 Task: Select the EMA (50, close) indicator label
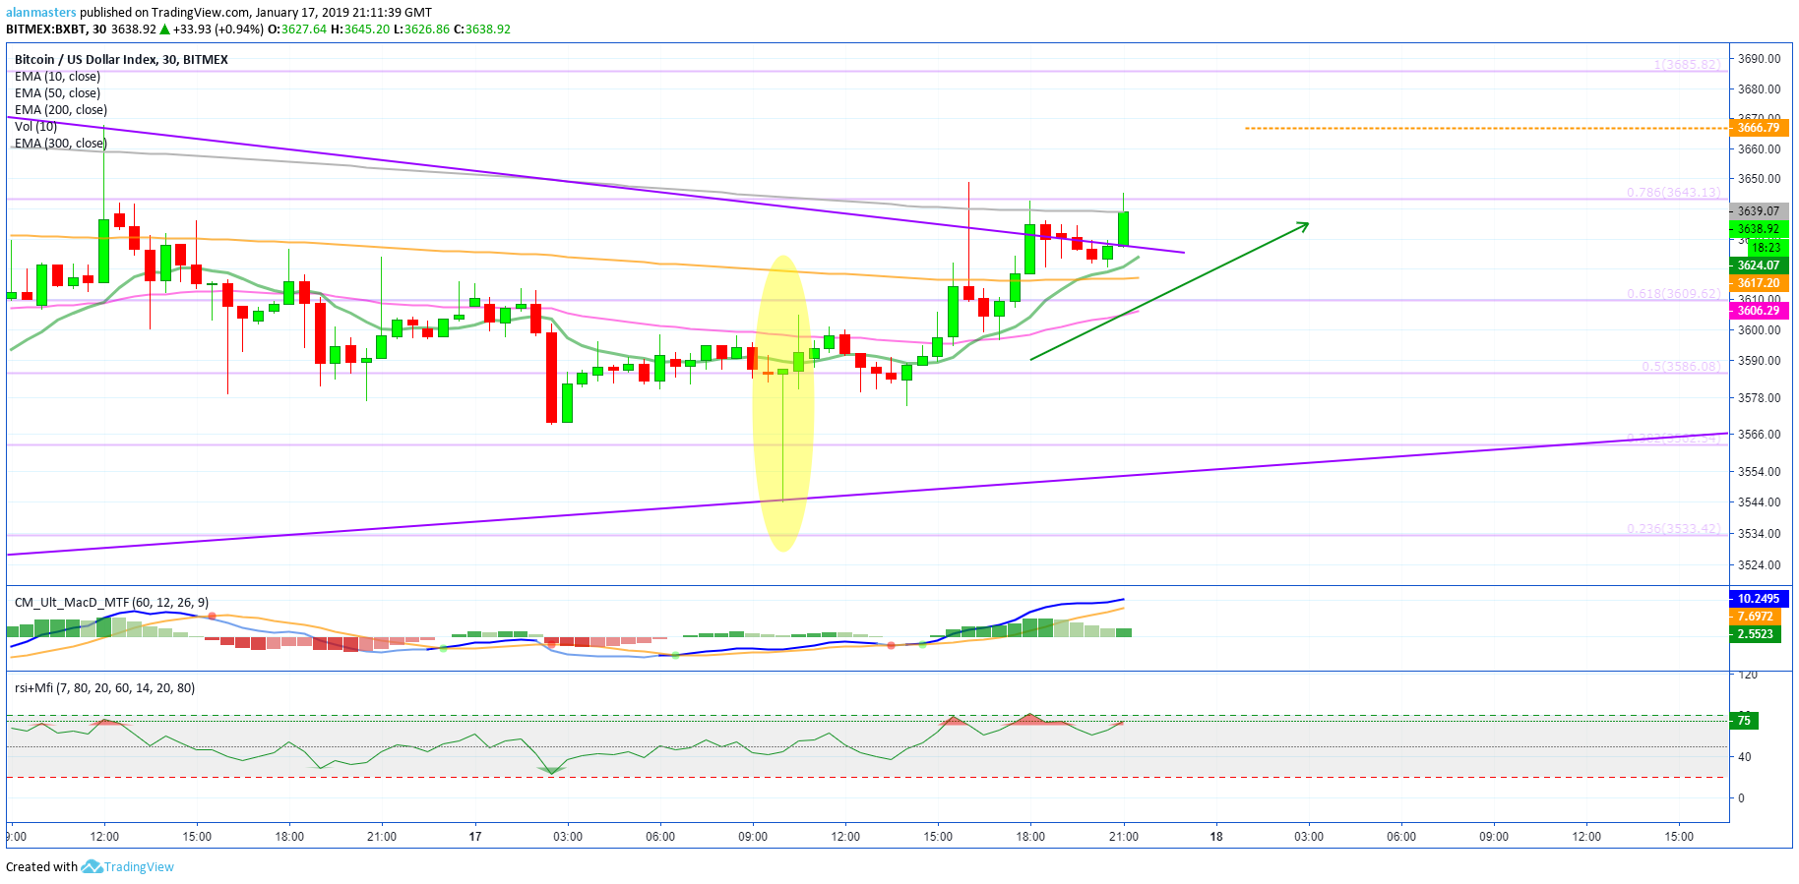(57, 93)
